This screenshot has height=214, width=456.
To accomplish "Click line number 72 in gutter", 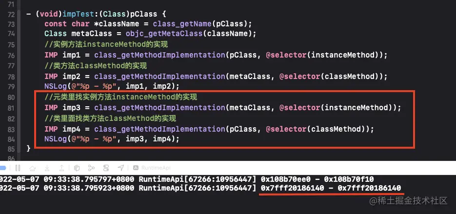I will (11, 14).
